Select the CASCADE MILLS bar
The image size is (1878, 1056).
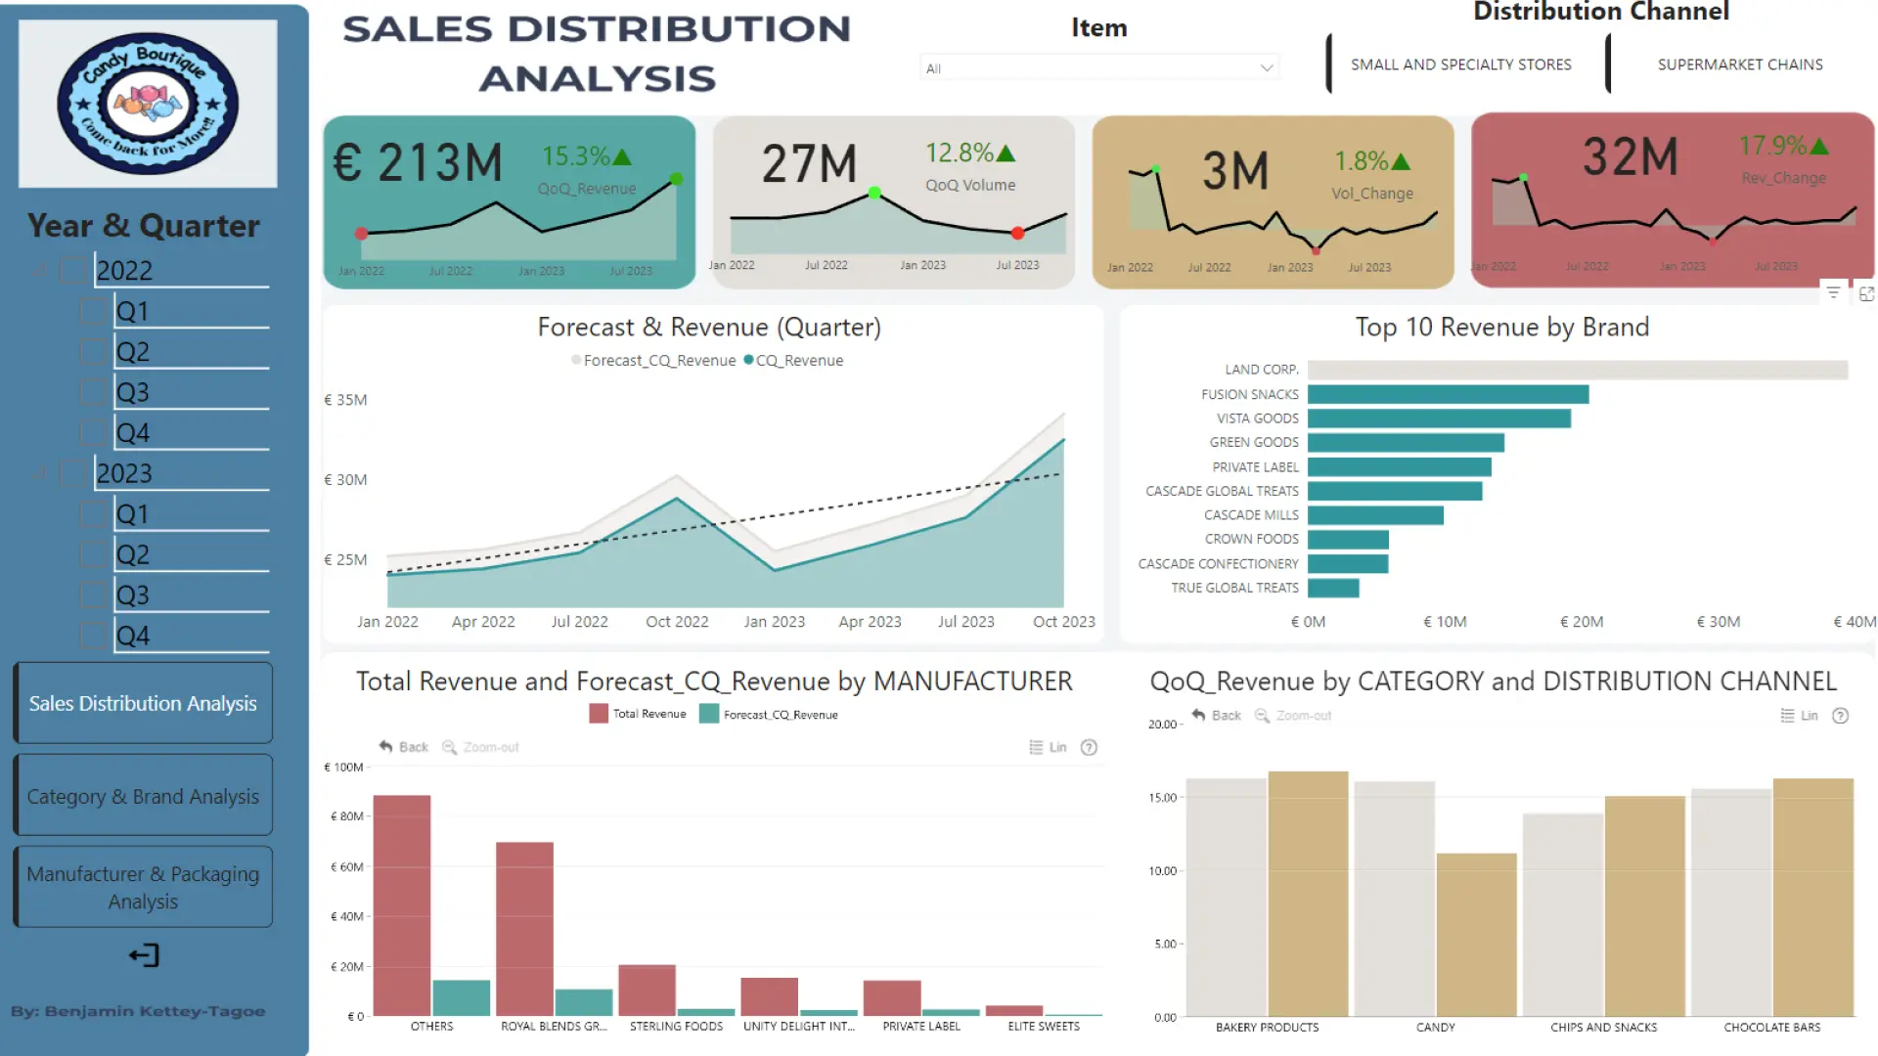pos(1375,515)
